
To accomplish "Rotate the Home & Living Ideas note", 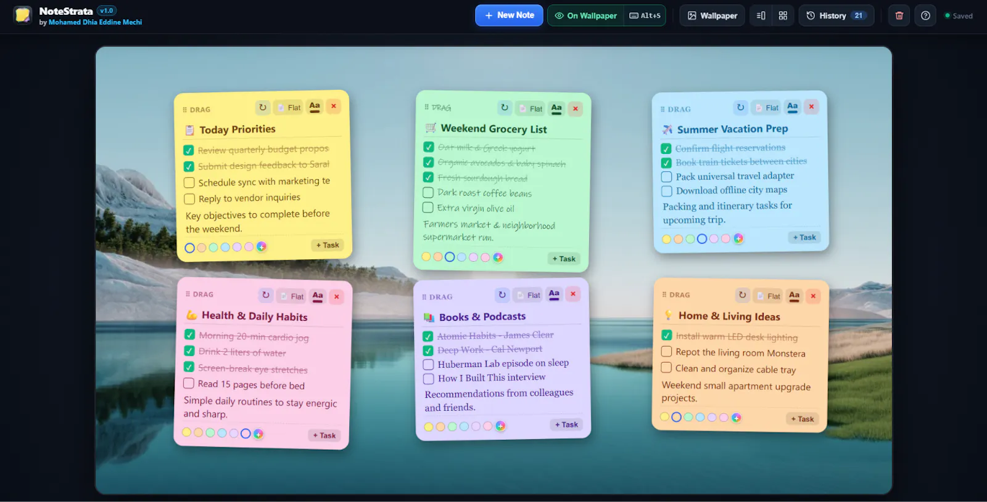I will tap(743, 295).
